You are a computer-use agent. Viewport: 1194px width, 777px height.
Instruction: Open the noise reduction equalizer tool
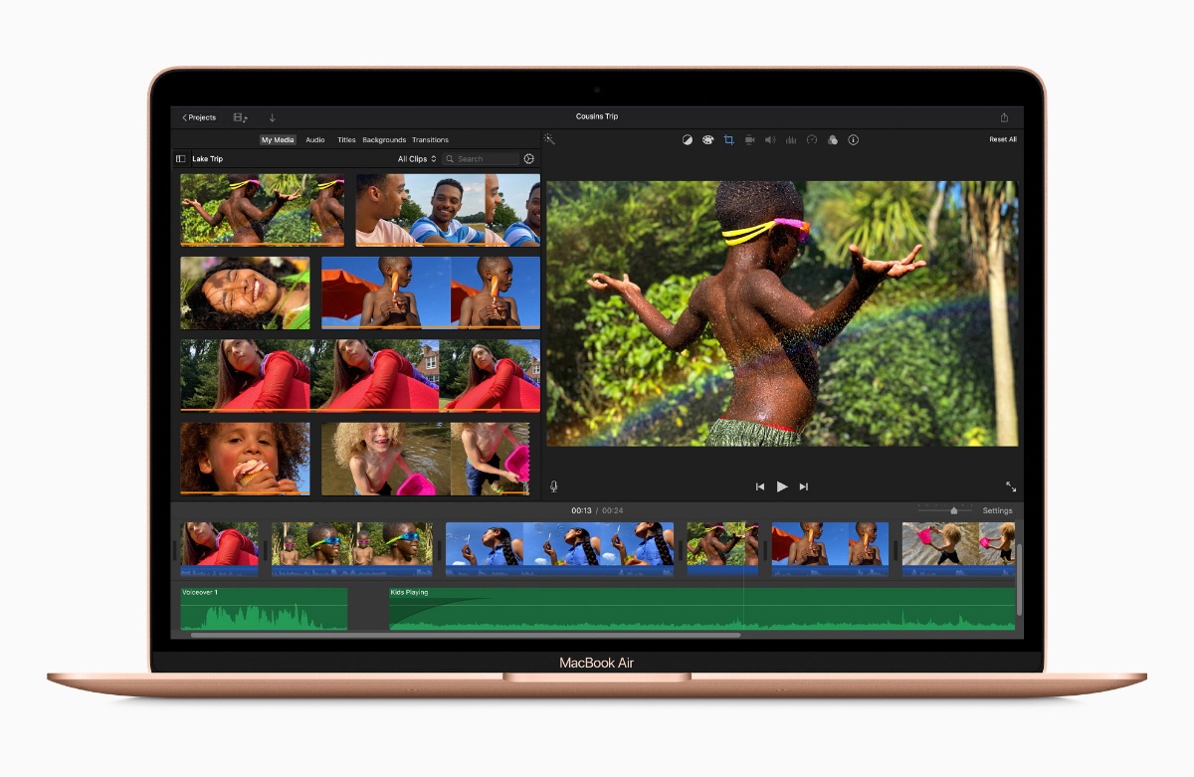click(791, 140)
